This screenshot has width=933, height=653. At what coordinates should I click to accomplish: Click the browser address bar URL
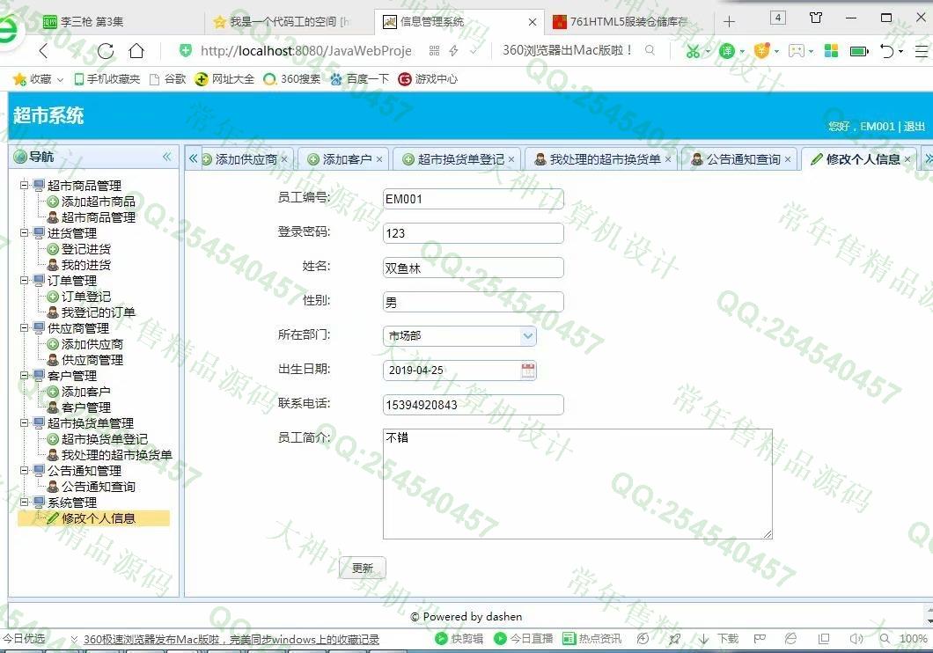click(x=305, y=51)
